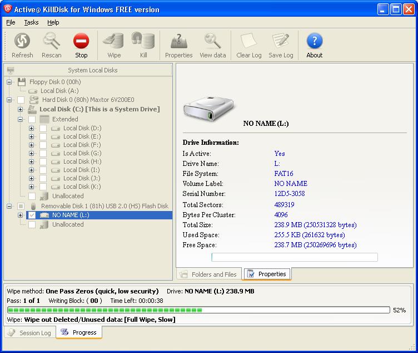Viewport: 418px width, 353px height.
Task: Click the Kill disk toolbar icon
Action: click(143, 41)
